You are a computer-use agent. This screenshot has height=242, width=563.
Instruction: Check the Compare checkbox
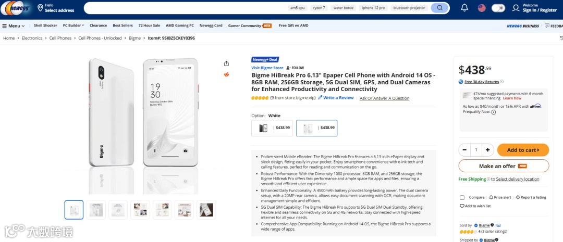[462, 197]
